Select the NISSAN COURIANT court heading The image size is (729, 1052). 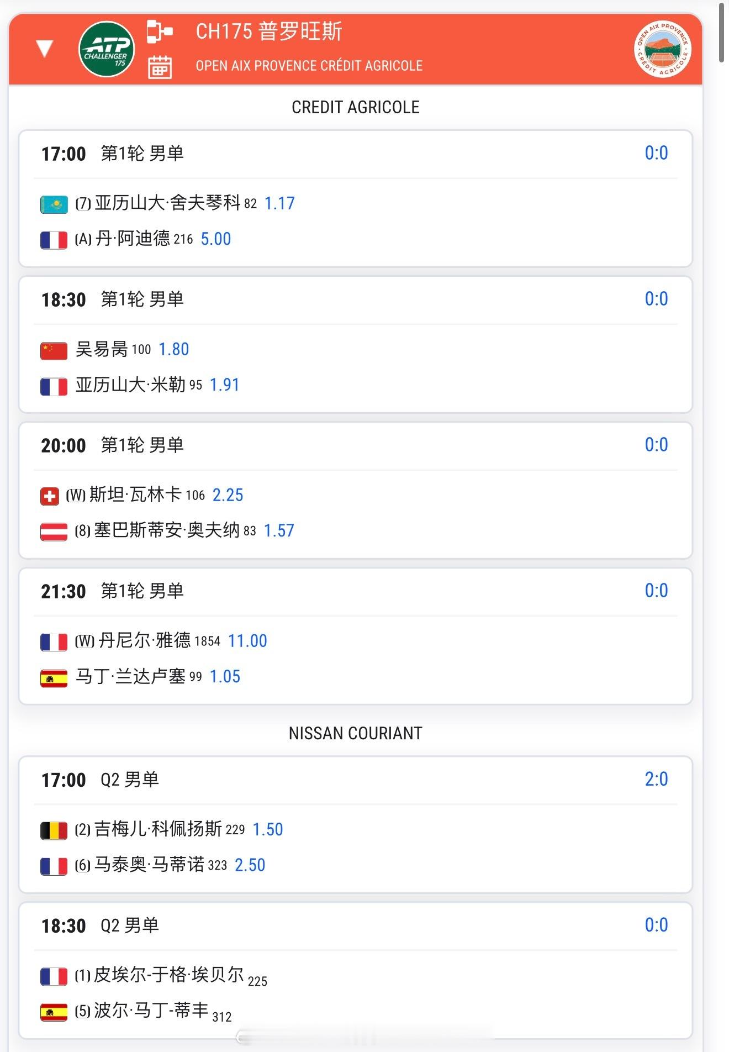(355, 733)
